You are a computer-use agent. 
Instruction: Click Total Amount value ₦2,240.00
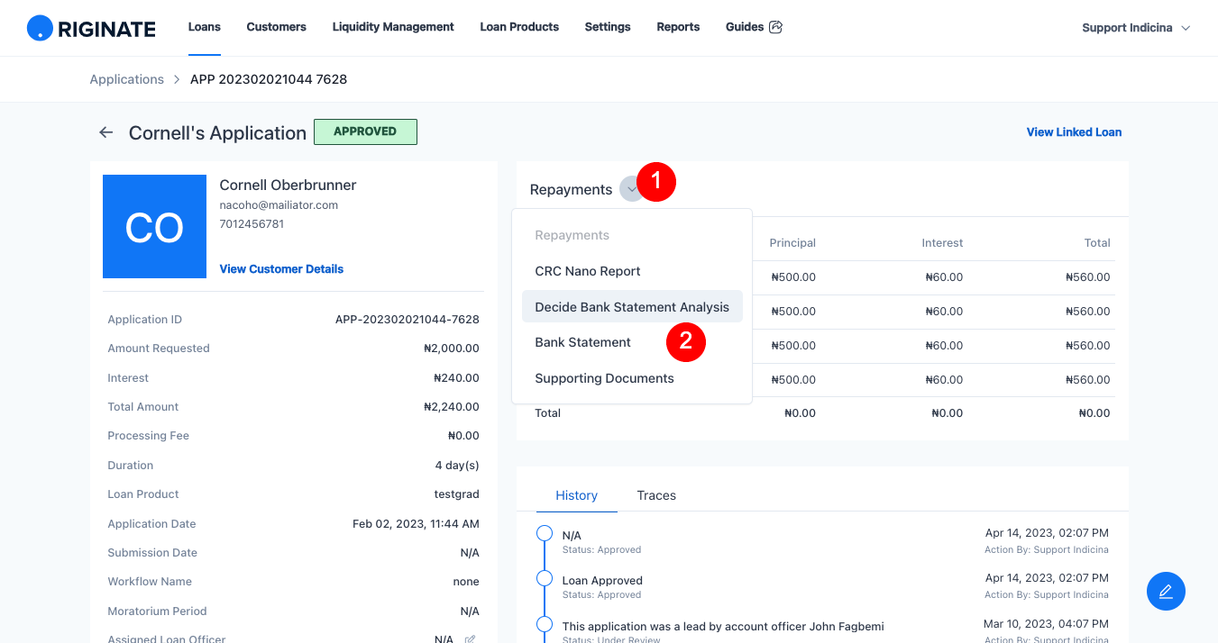(451, 407)
